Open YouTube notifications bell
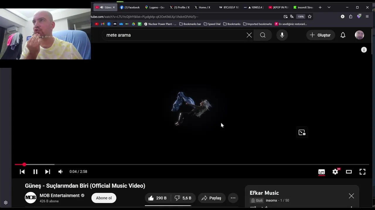This screenshot has height=210, width=375. pyautogui.click(x=343, y=35)
